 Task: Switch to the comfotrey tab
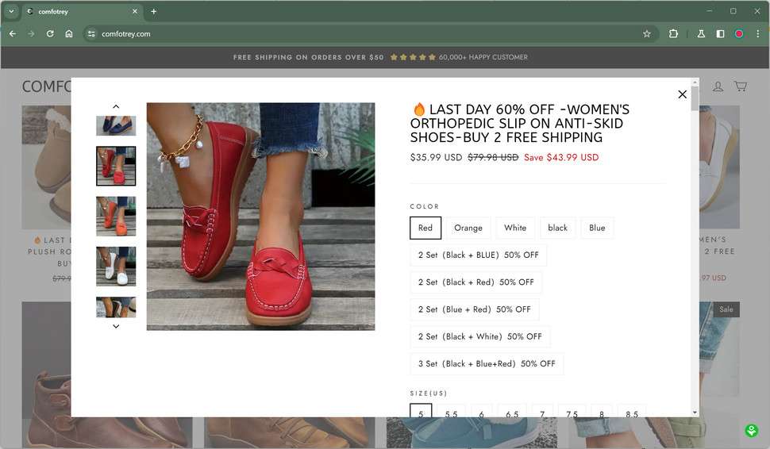coord(79,11)
